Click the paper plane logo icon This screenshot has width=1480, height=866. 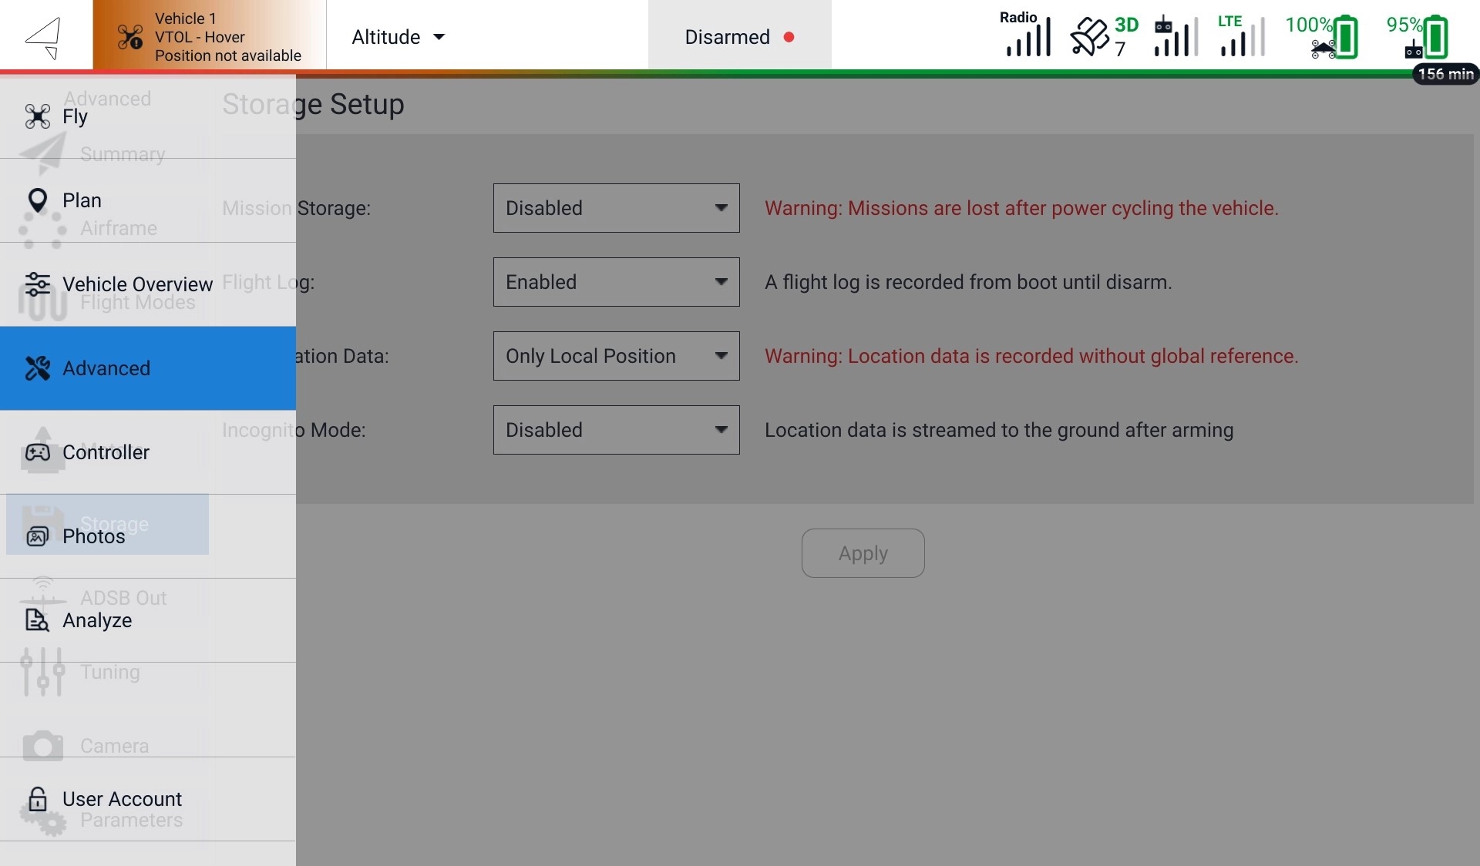point(44,36)
